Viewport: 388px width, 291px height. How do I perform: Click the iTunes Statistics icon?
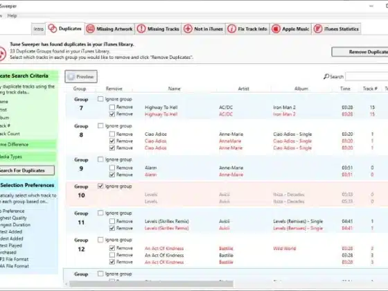(318, 28)
